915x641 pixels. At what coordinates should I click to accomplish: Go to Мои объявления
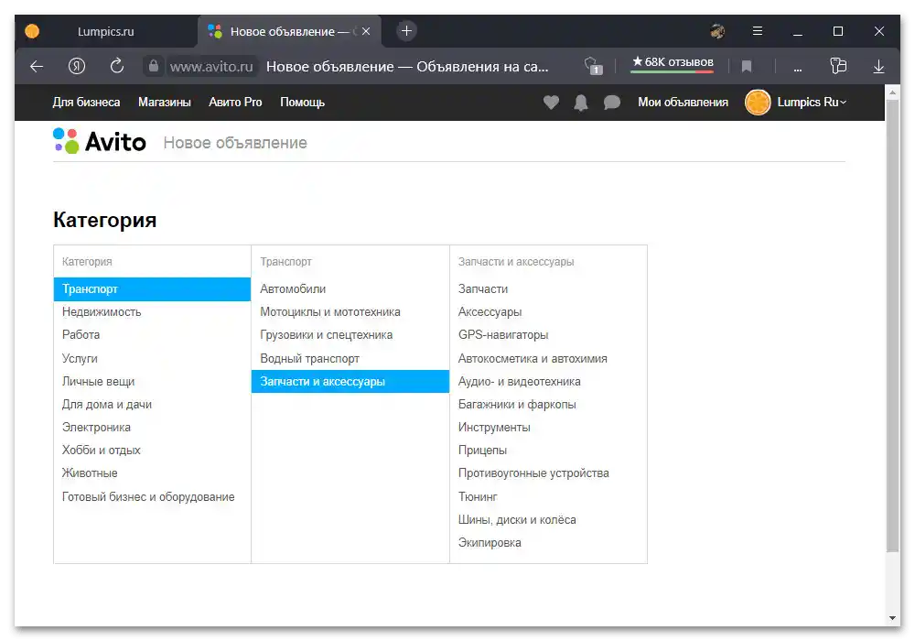click(x=683, y=103)
